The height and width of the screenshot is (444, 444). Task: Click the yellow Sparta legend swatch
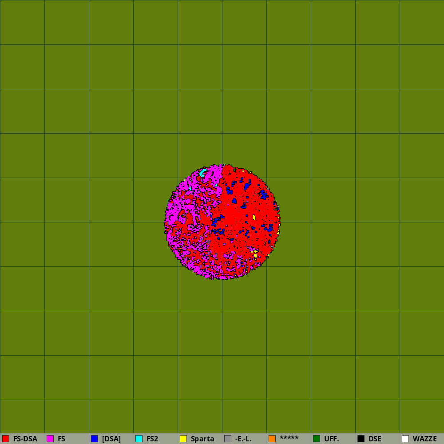click(183, 439)
